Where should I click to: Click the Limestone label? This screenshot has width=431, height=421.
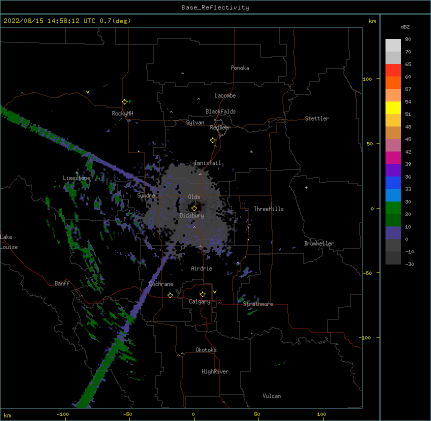(76, 178)
